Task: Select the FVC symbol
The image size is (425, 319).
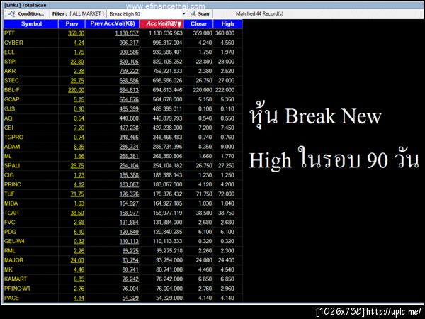Action: point(9,223)
